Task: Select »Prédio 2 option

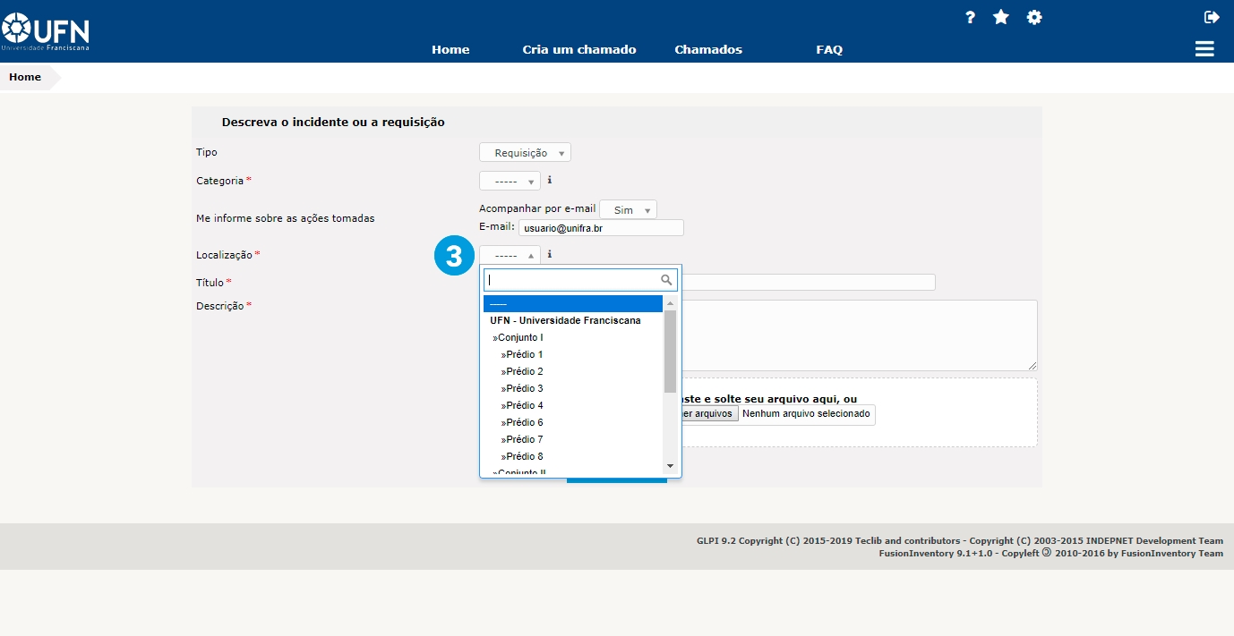Action: [573, 372]
